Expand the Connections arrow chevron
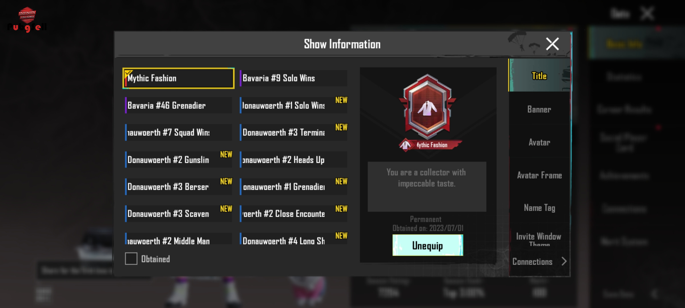The image size is (685, 308). (564, 261)
